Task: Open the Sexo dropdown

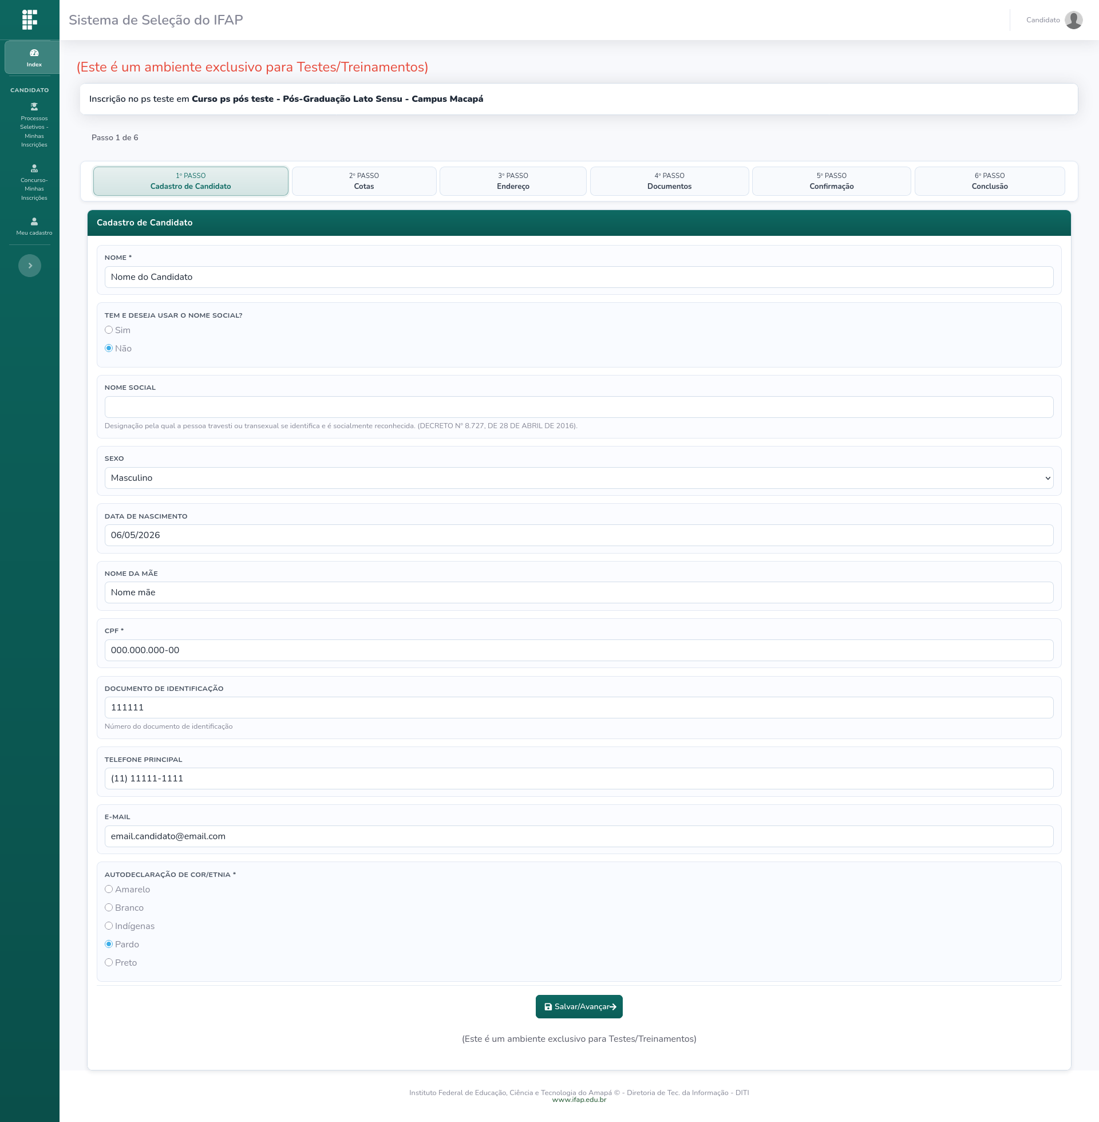Action: point(579,478)
